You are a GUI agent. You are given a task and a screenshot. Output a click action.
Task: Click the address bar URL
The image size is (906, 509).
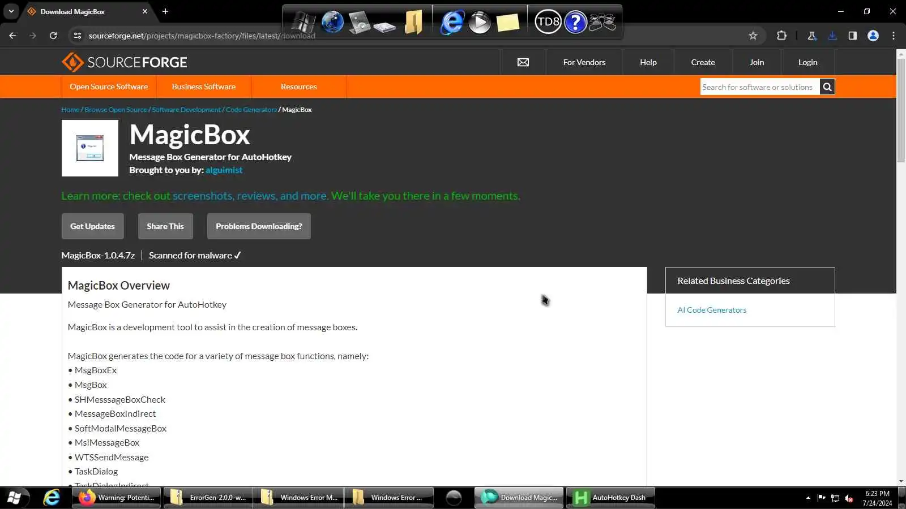point(202,36)
